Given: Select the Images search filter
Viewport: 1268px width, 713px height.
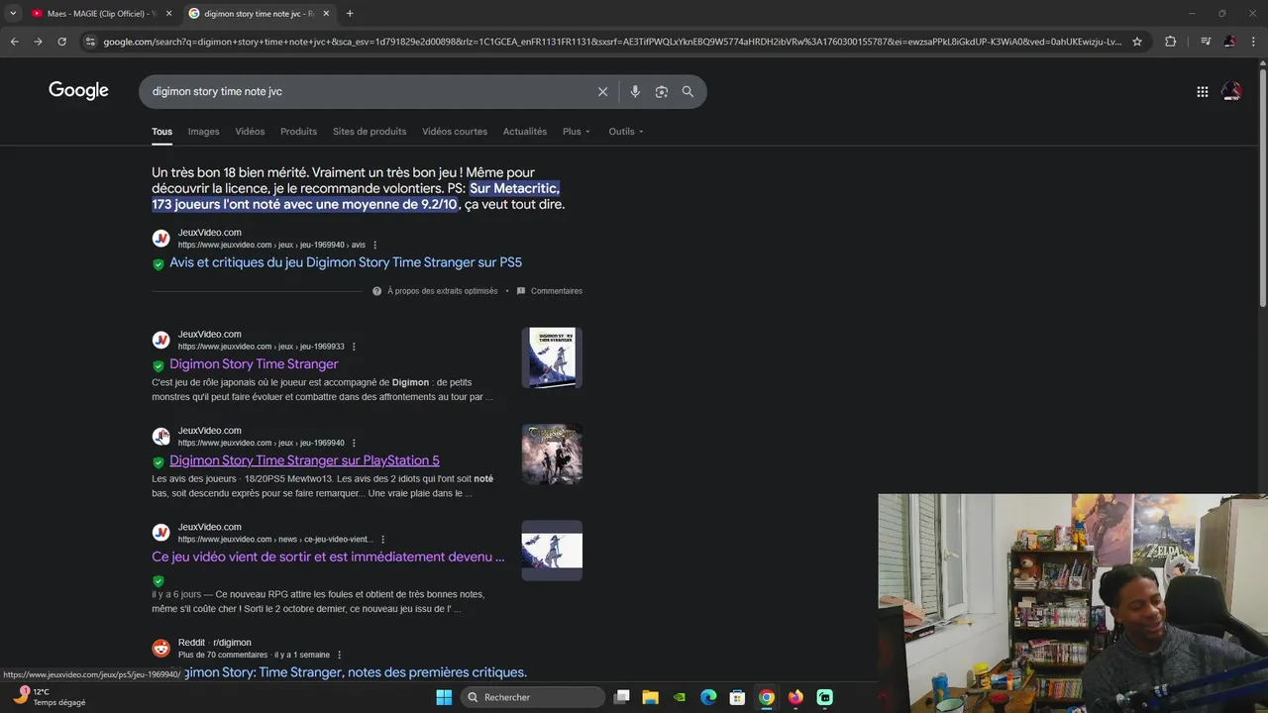Looking at the screenshot, I should (x=203, y=131).
